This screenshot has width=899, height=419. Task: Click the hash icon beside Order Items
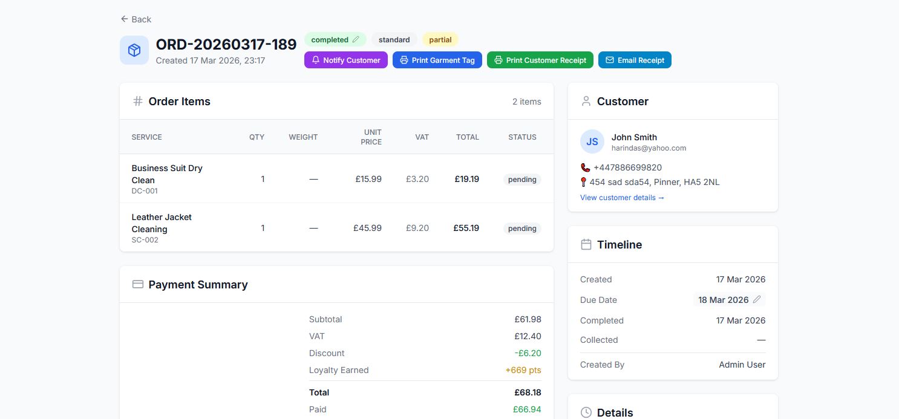click(x=138, y=101)
